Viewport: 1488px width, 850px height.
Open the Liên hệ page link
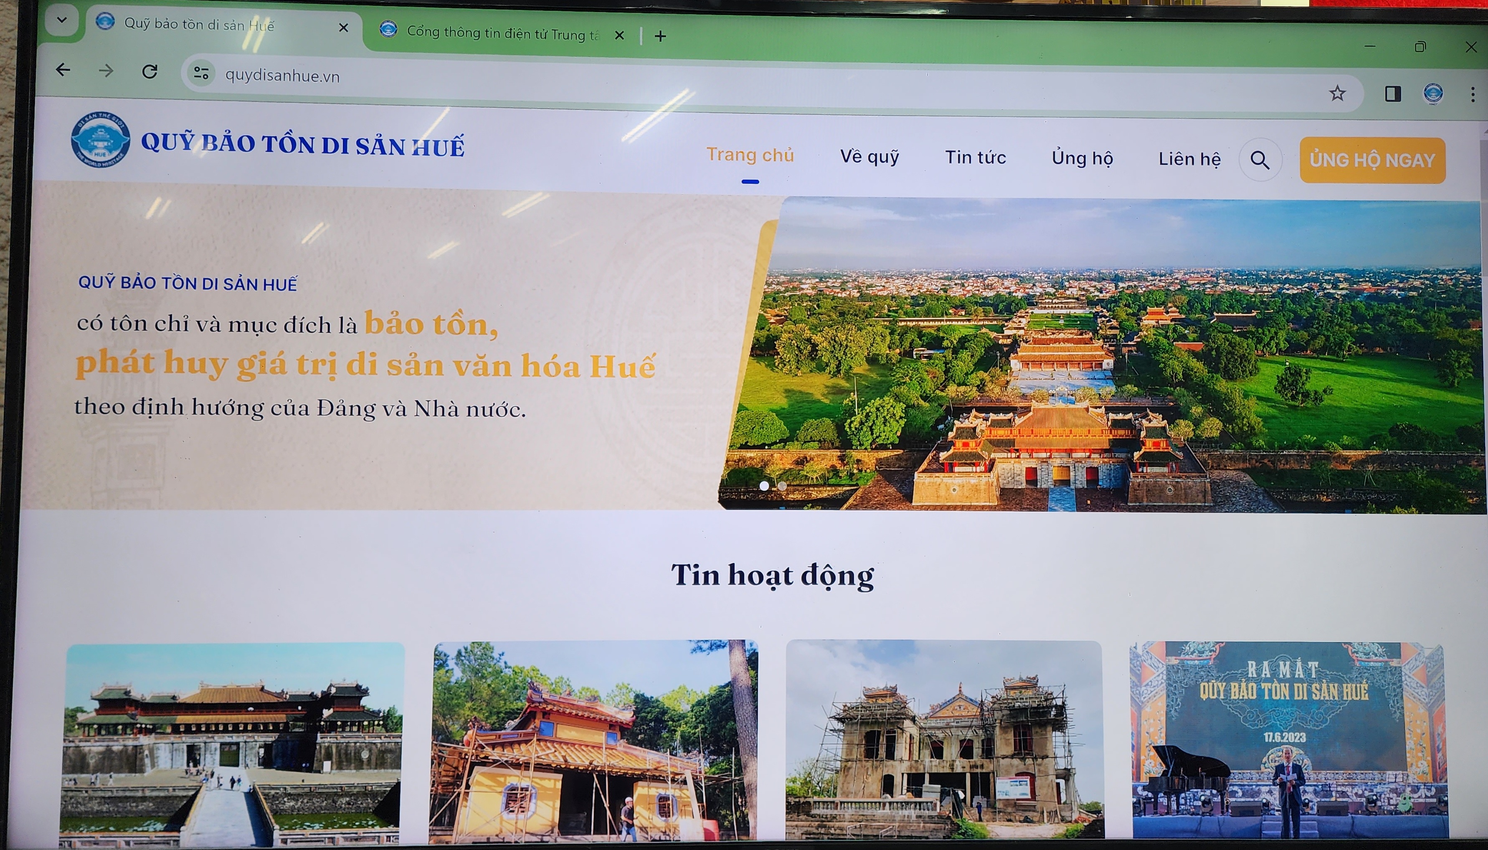tap(1190, 159)
